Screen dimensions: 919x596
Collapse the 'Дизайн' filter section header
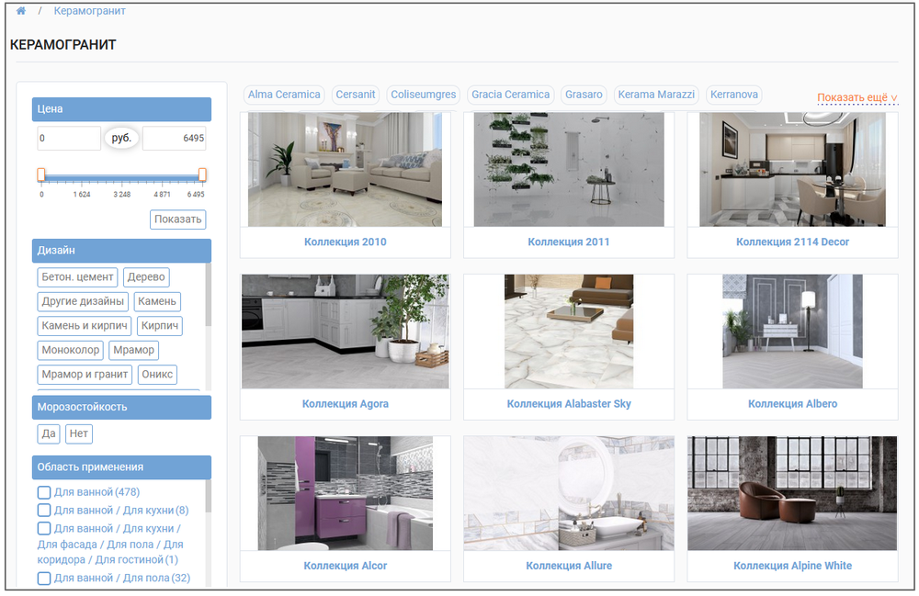(121, 251)
